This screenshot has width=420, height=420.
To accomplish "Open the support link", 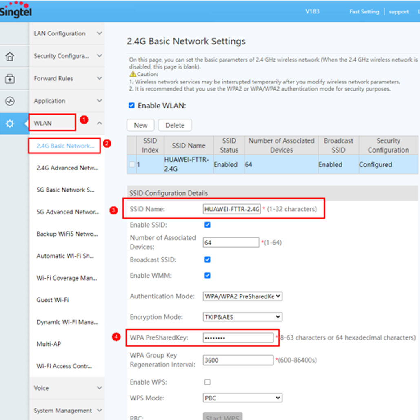I will (399, 12).
